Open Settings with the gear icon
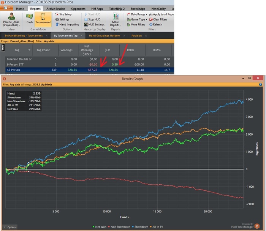266x231 pixels. (x=62, y=19)
